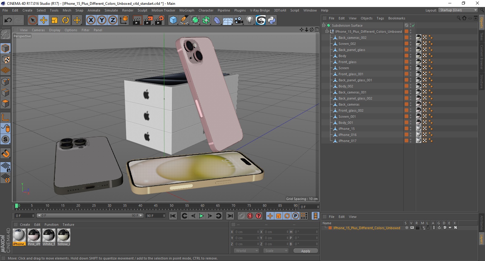Add a deformer object
Image resolution: width=485 pixels, height=261 pixels.
point(217,20)
